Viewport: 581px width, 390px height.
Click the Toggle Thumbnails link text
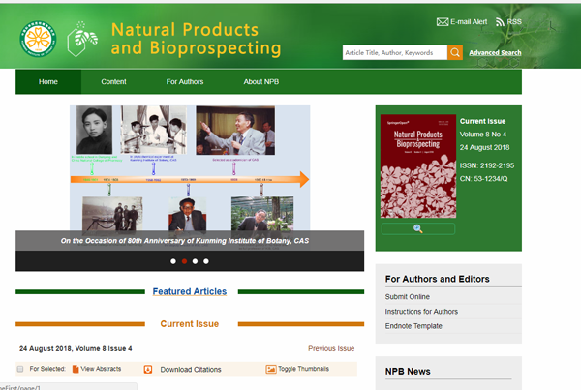pyautogui.click(x=303, y=369)
